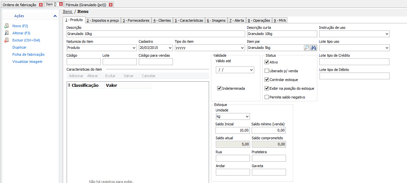Open the 6 - Imagens tab
The image size is (407, 183).
click(216, 20)
